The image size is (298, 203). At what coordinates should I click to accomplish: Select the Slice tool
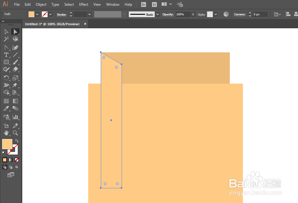point(15,125)
